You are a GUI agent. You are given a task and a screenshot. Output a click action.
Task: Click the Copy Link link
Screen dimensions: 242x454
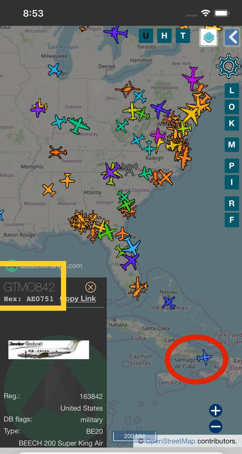tap(78, 299)
